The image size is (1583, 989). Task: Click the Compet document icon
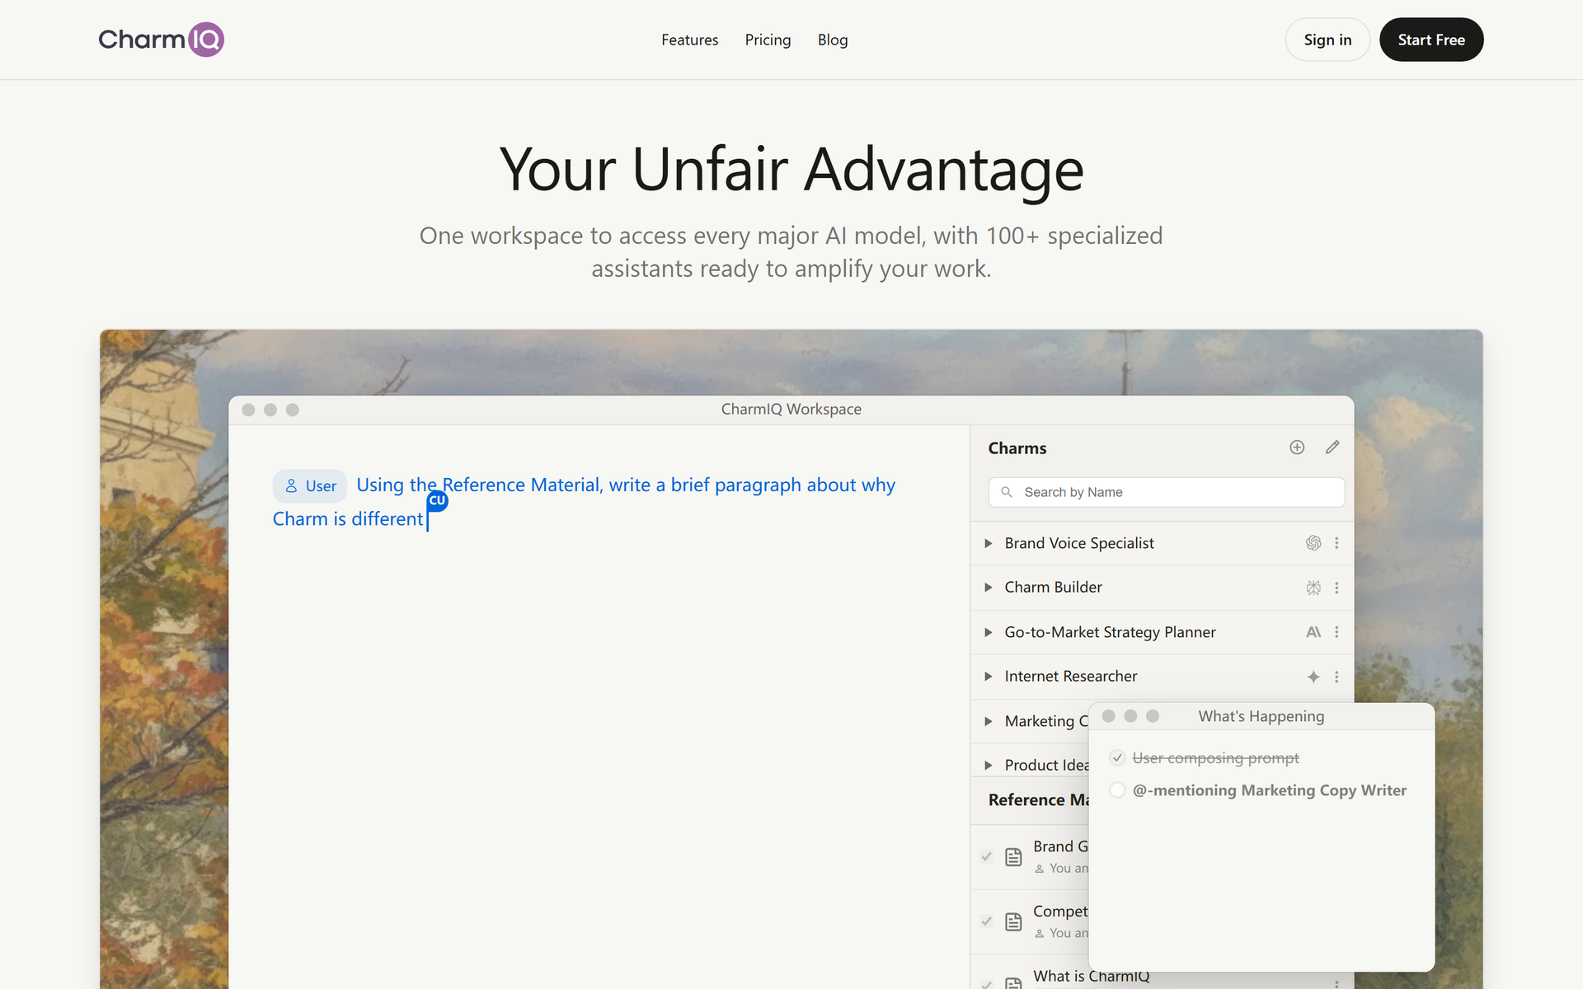1013,921
